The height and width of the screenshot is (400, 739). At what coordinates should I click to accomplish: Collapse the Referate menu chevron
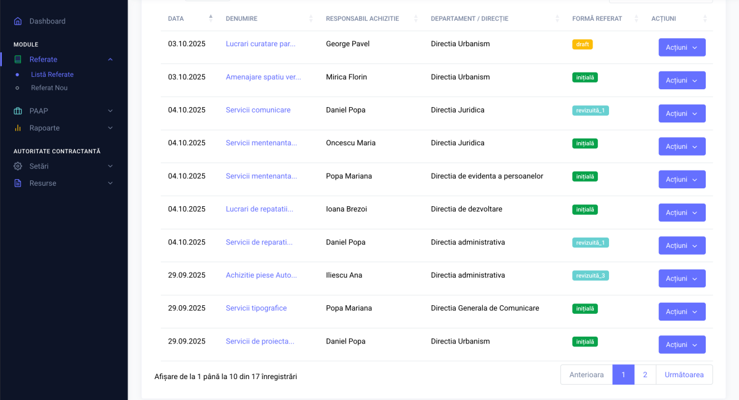[x=110, y=60]
